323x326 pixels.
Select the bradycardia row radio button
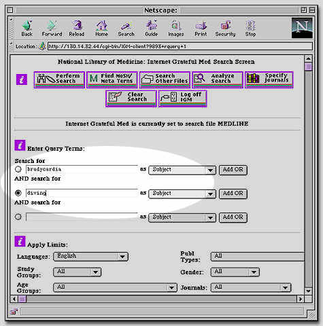tap(18, 169)
